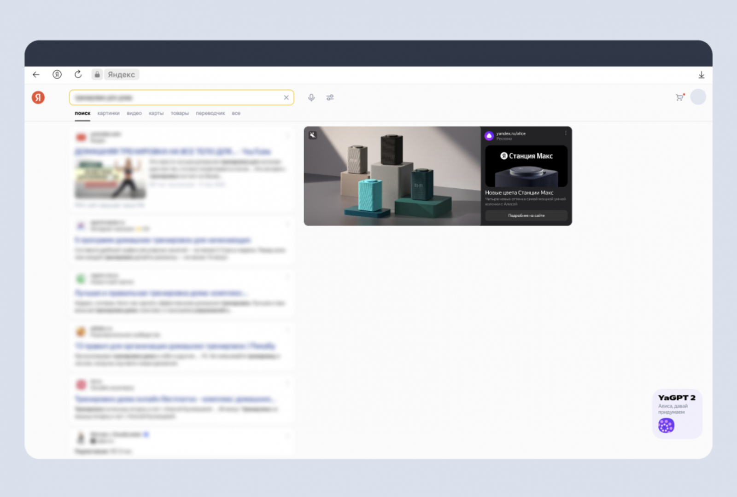The height and width of the screenshot is (497, 737).
Task: Click the ad banner with colored speakers
Action: 392,176
